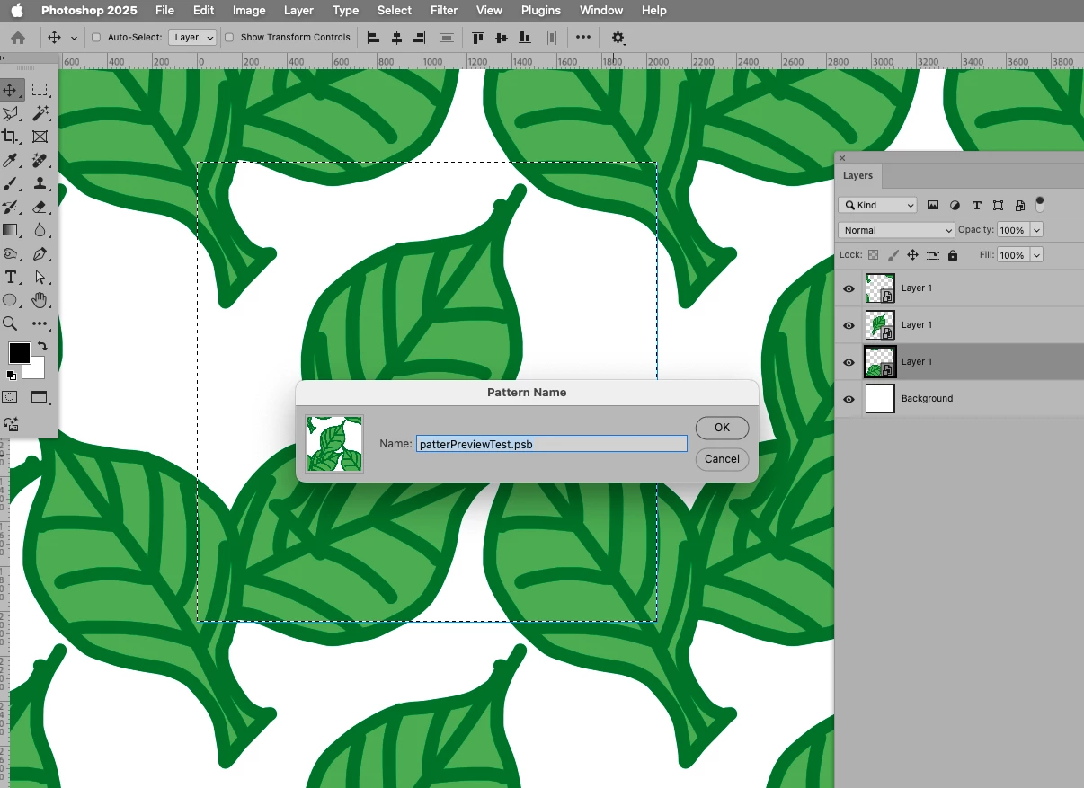Click the Home icon in options bar
Viewport: 1084px width, 788px height.
click(x=17, y=38)
